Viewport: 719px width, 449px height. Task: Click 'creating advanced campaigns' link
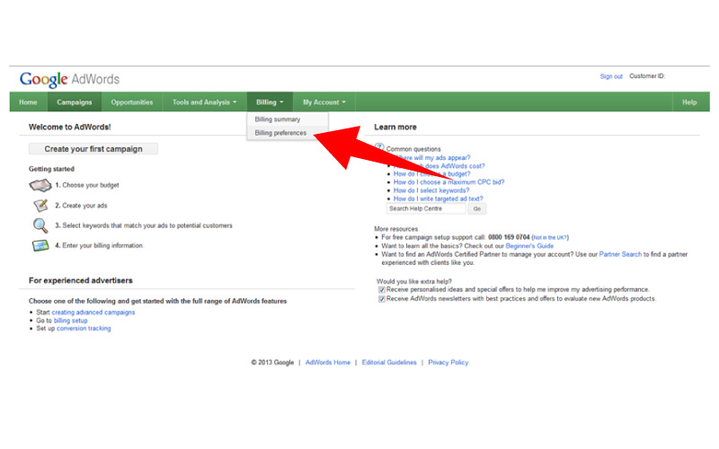93,313
